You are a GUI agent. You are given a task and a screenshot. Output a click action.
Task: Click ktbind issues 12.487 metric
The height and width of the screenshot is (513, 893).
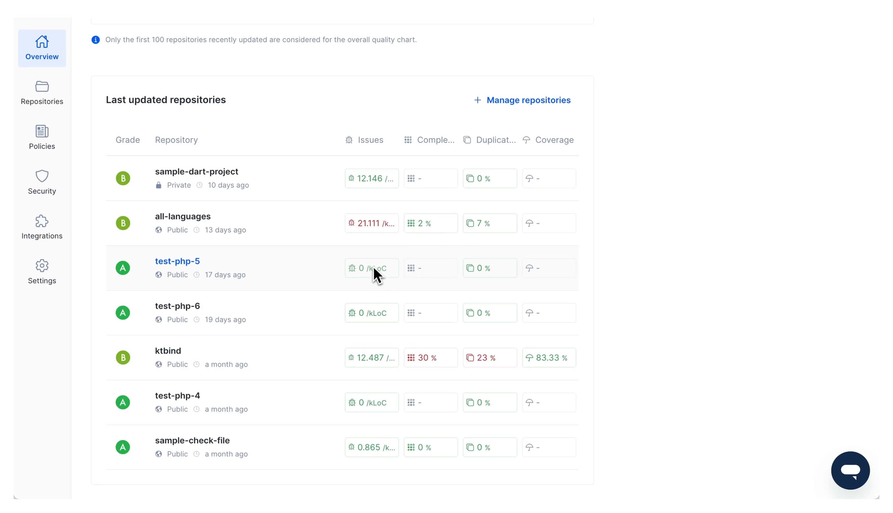(371, 357)
